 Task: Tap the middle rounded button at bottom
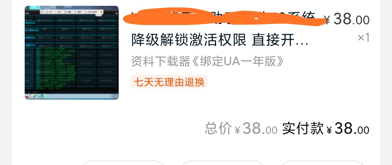(x=222, y=163)
